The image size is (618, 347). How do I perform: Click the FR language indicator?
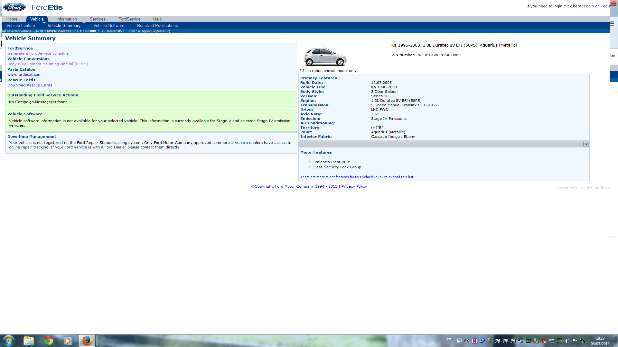point(449,340)
